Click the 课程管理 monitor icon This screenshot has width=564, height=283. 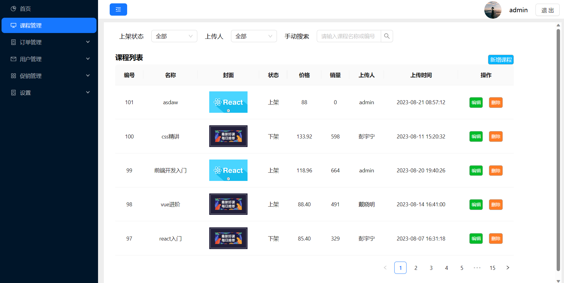pos(13,25)
